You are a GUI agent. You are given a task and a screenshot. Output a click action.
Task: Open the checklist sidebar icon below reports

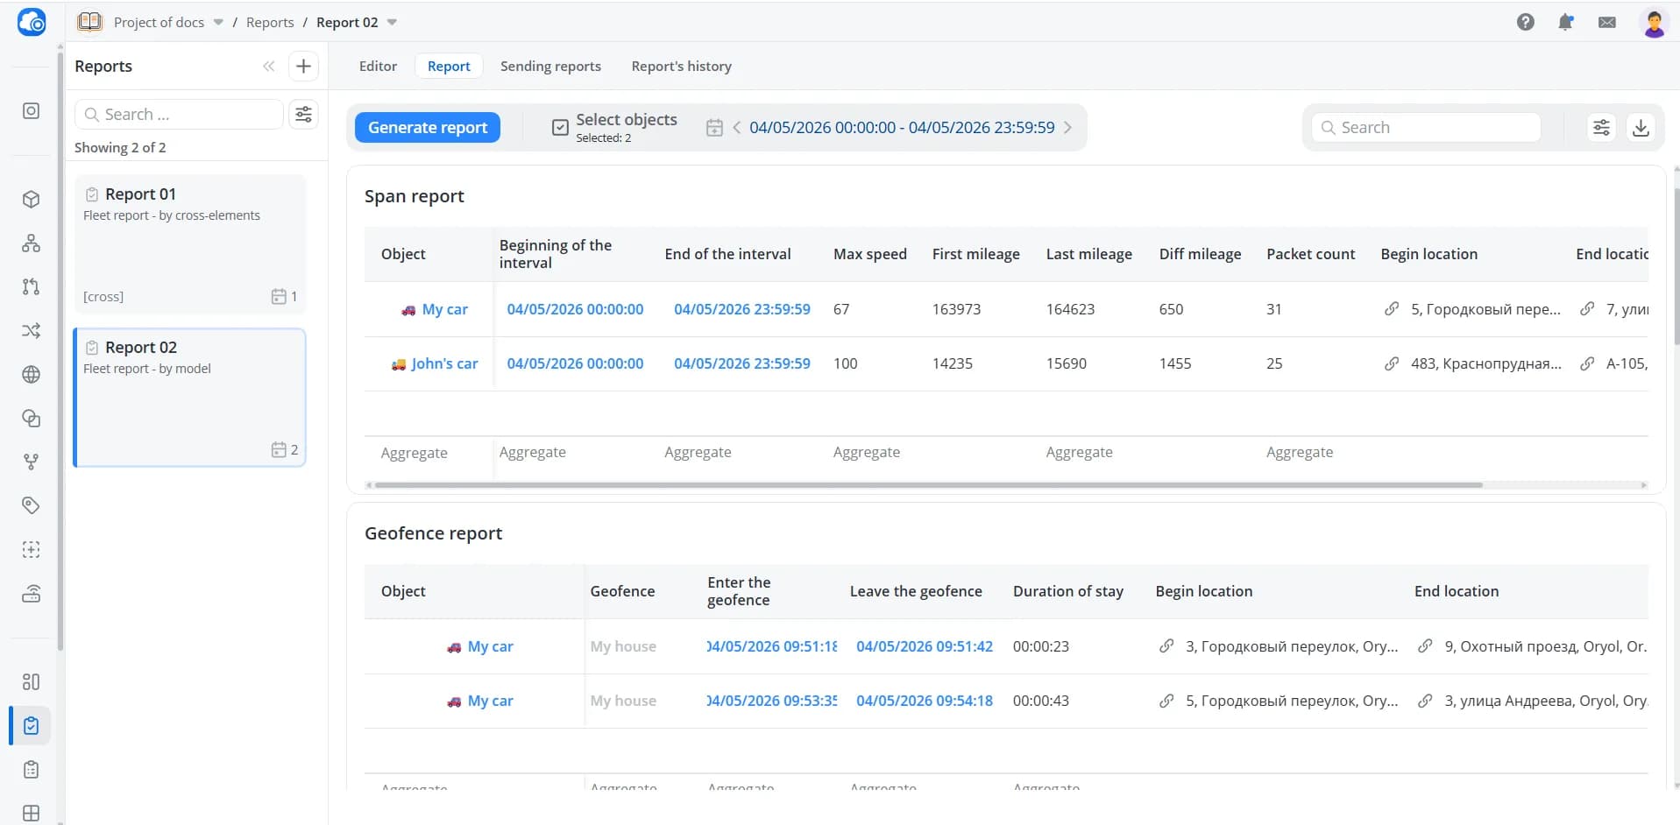31,769
